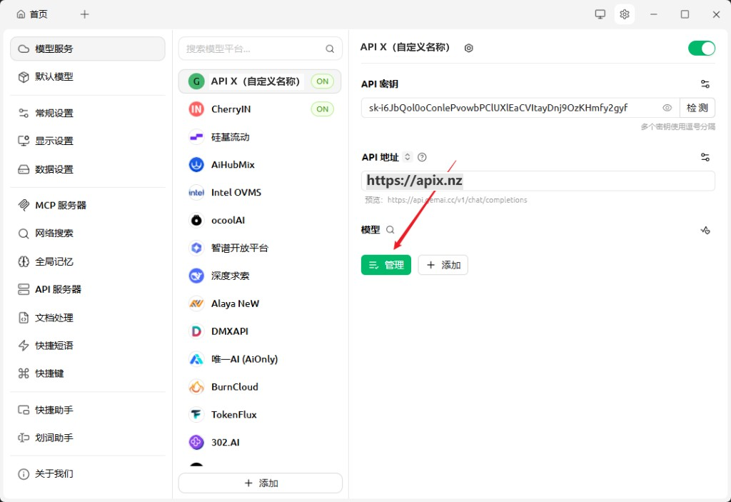Click 添加 below the provider list
This screenshot has height=502, width=731.
coord(260,483)
